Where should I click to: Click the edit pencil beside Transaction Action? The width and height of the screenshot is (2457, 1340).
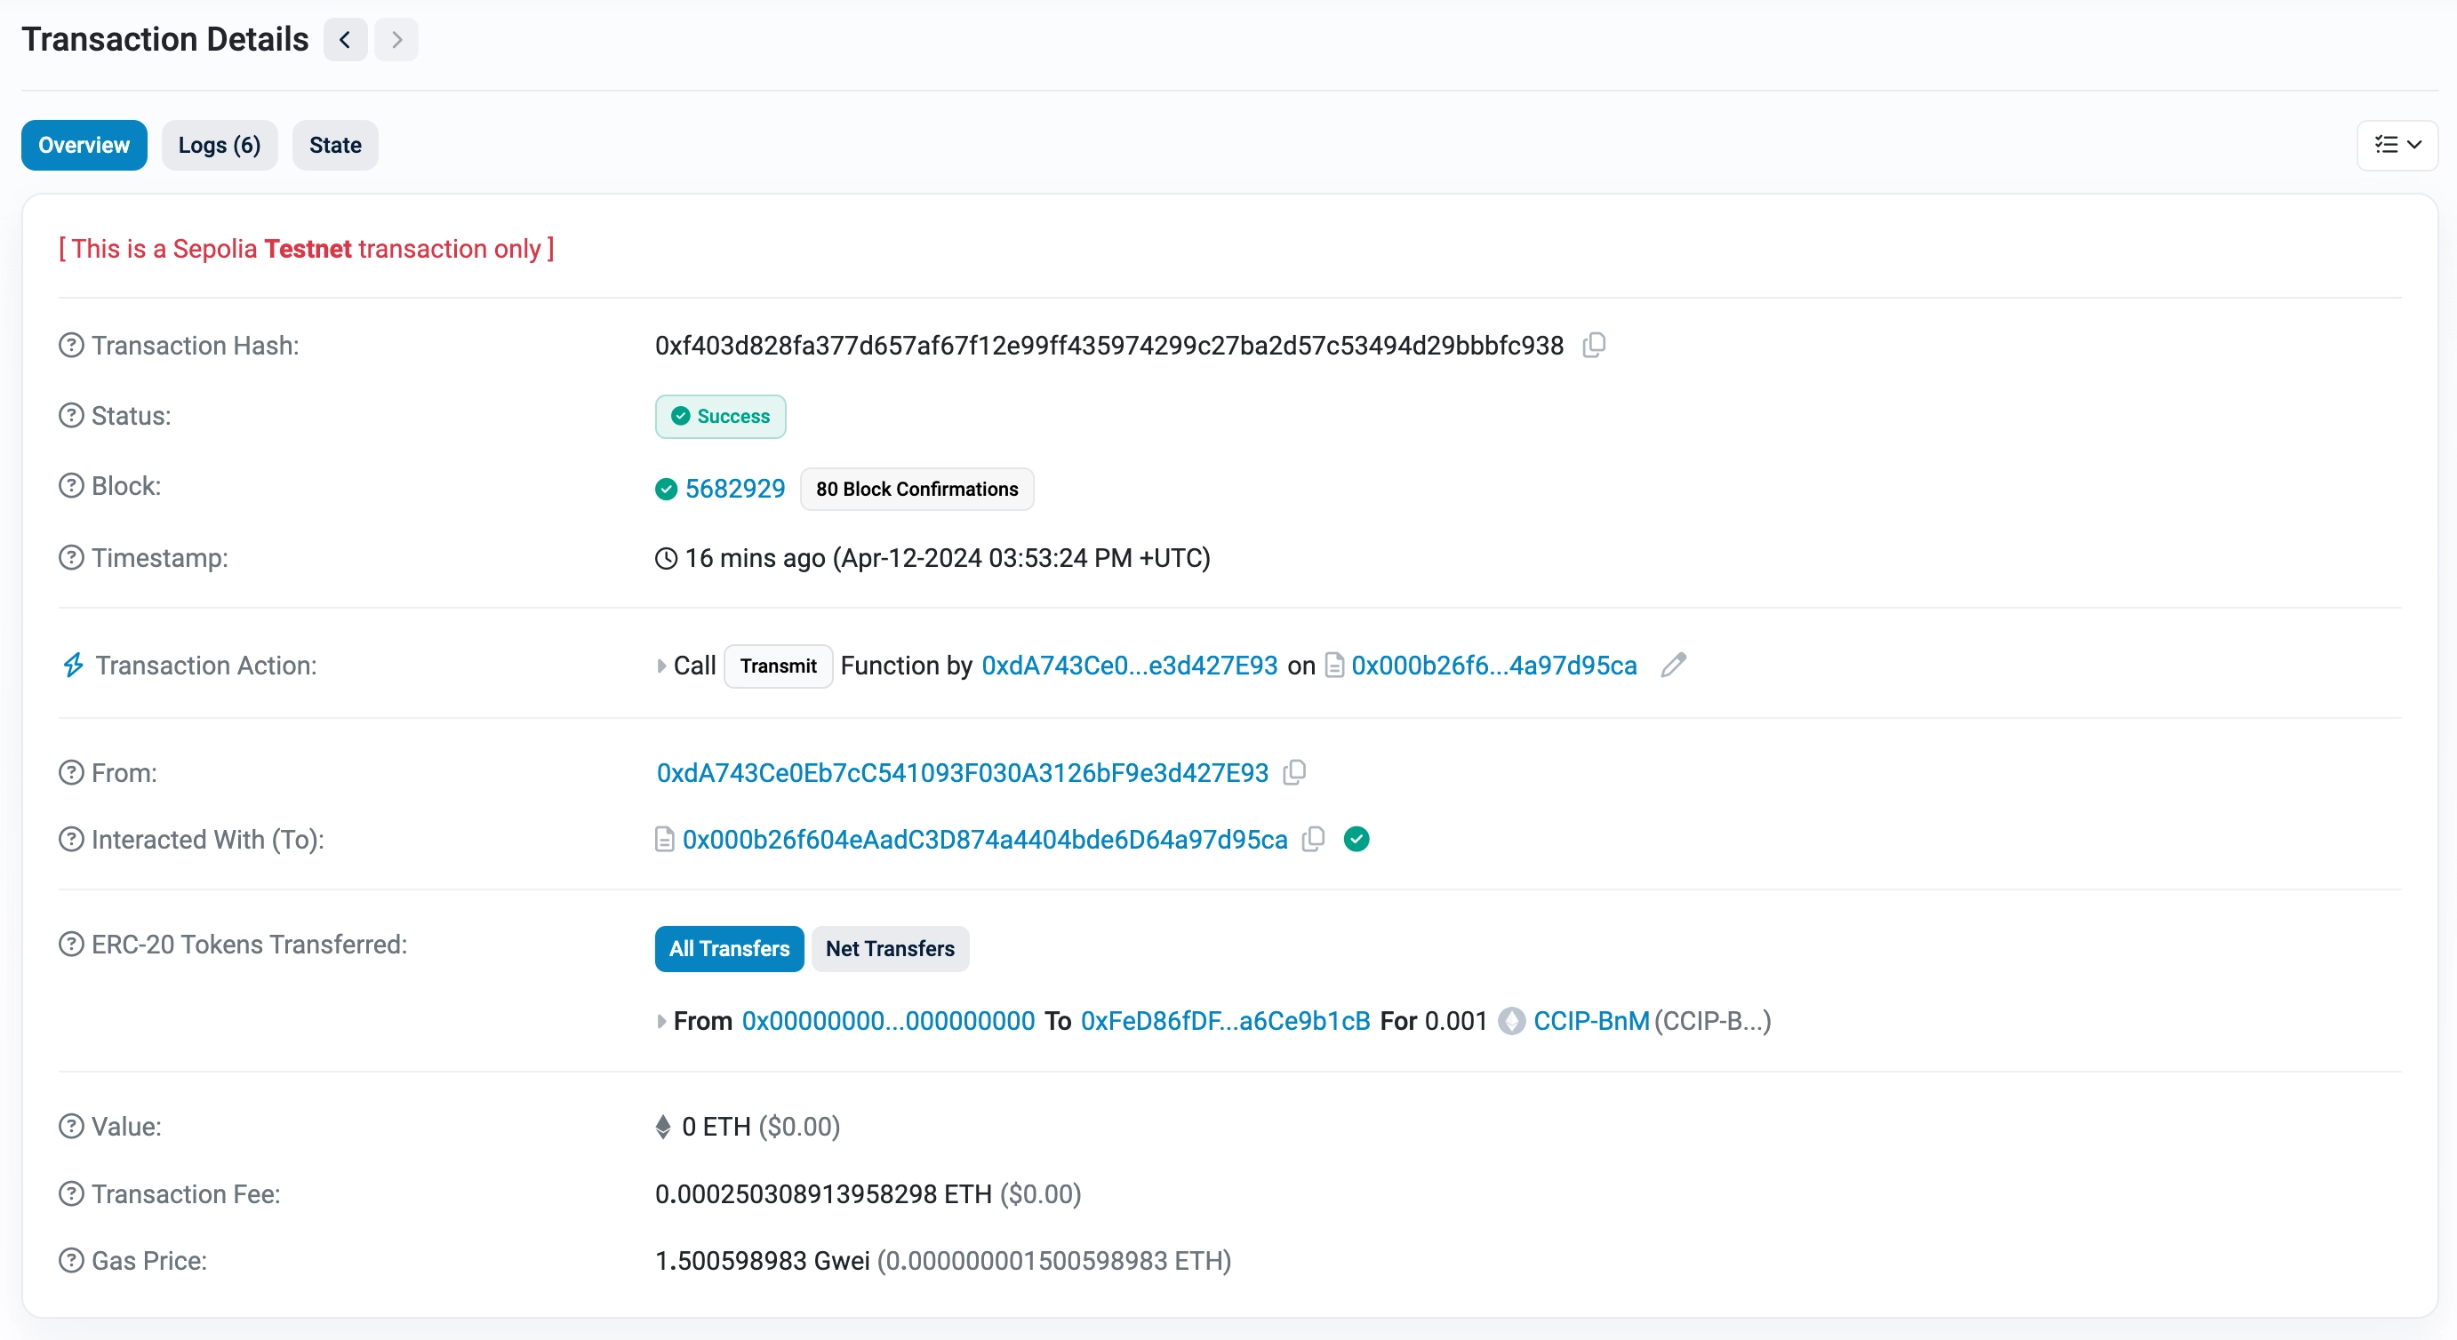1673,665
